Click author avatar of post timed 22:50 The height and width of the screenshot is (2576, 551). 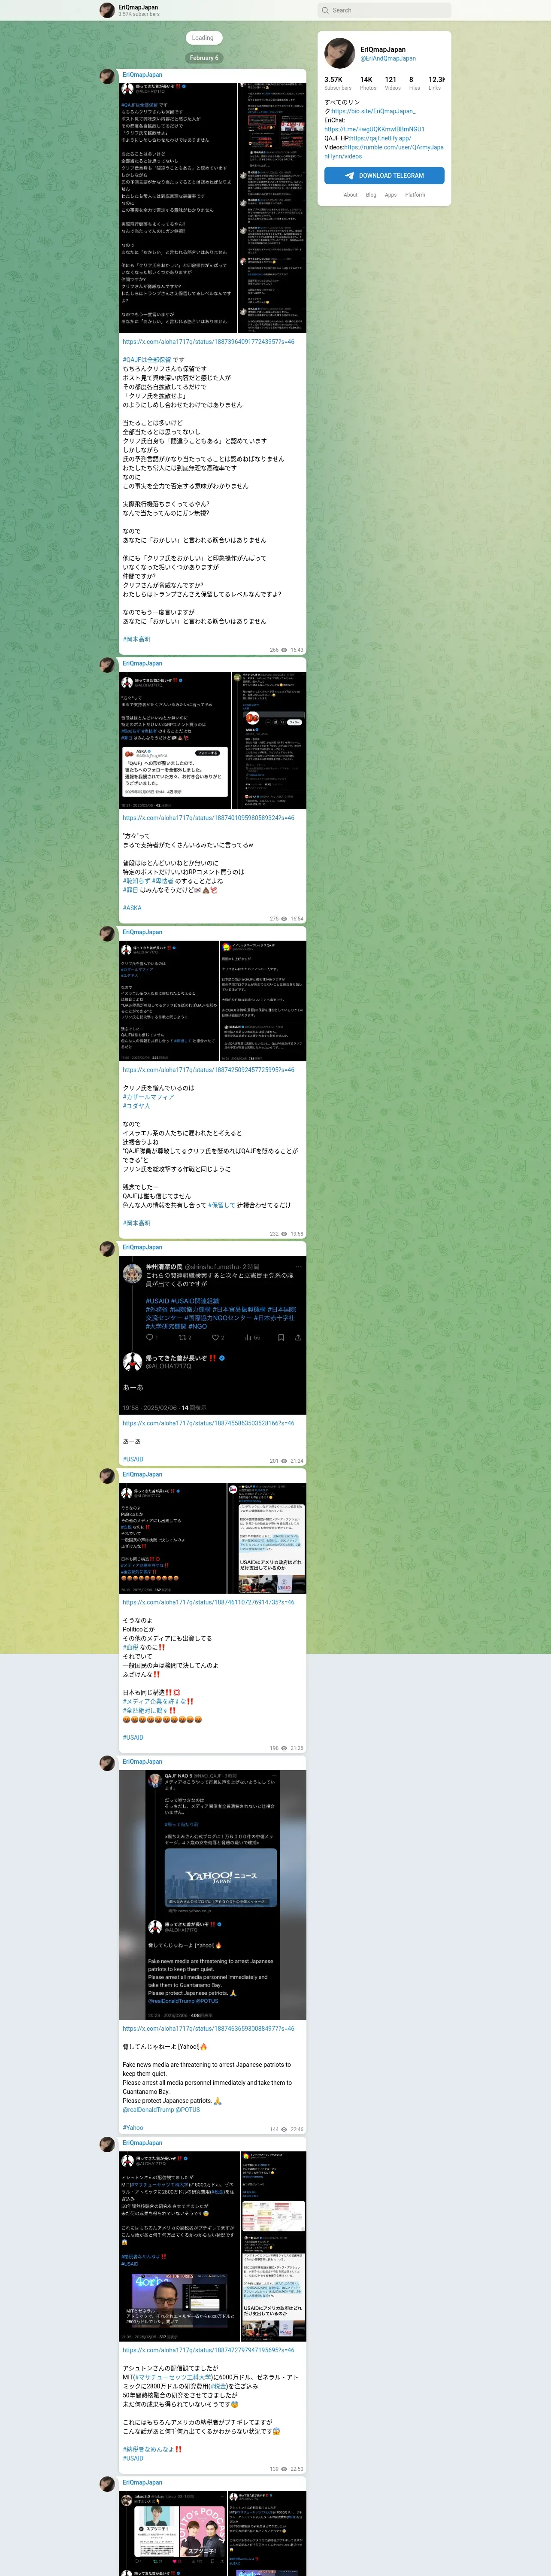coord(107,2144)
